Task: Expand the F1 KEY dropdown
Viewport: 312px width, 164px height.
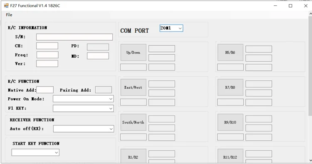Action: coord(83,109)
